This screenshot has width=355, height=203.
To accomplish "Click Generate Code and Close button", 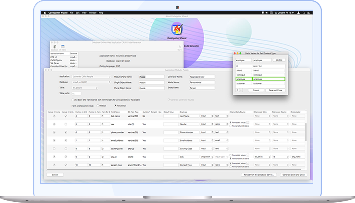I will pos(293,175).
